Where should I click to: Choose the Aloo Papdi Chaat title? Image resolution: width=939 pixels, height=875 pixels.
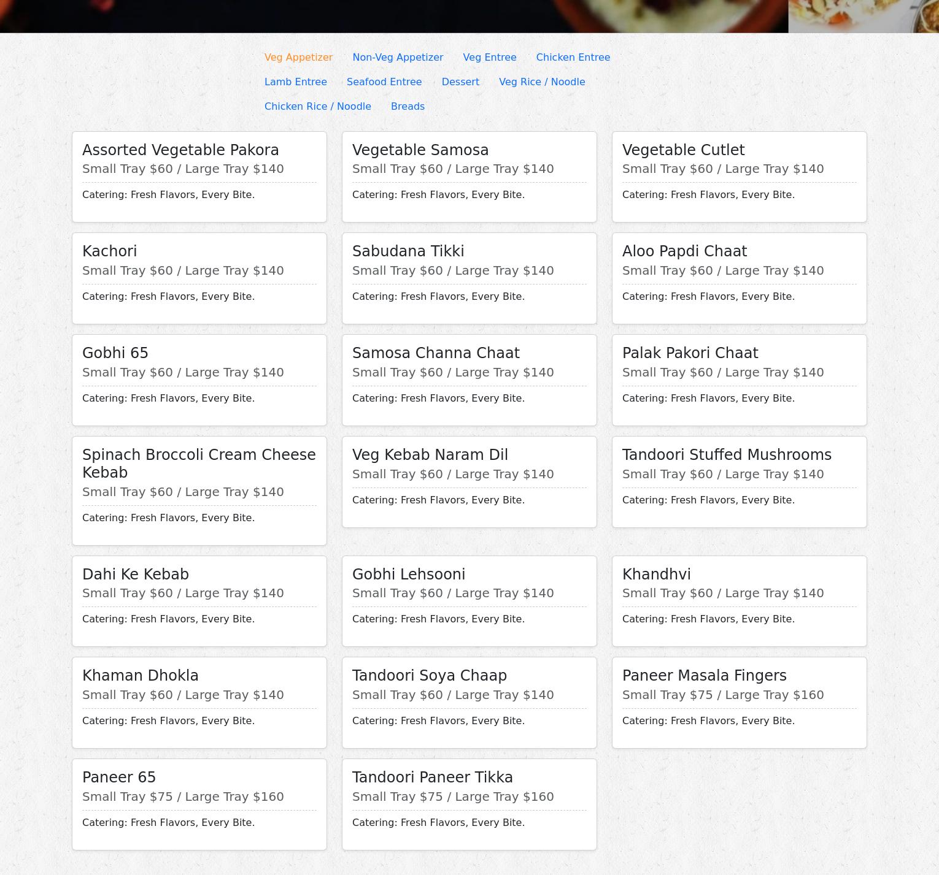pos(685,251)
